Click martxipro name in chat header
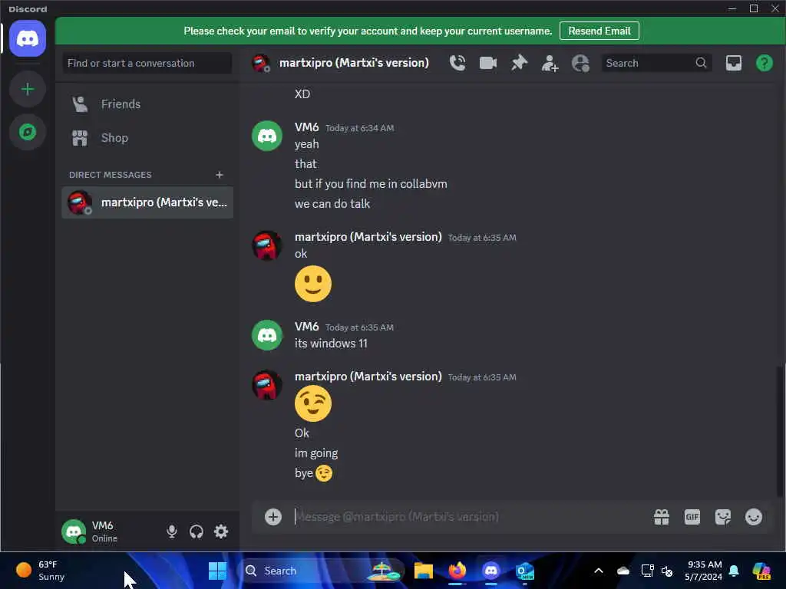 click(x=354, y=63)
